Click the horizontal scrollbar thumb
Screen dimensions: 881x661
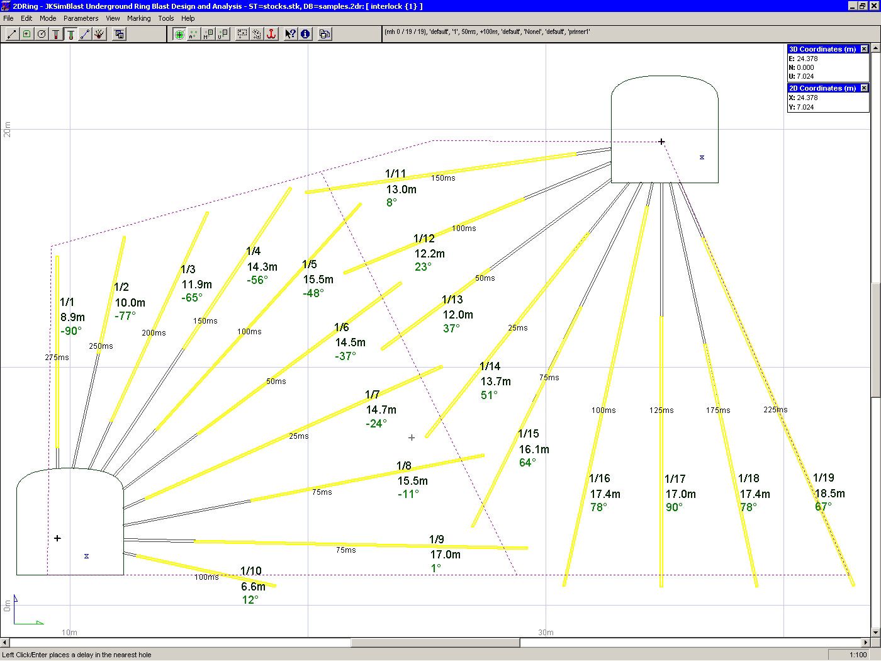(x=435, y=643)
